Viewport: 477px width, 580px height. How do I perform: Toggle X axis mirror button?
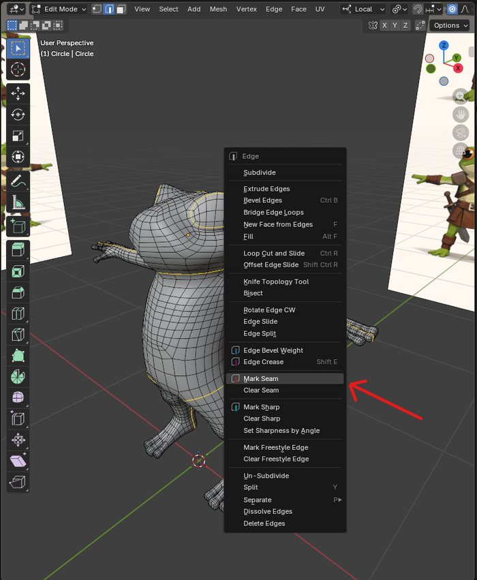[x=385, y=25]
